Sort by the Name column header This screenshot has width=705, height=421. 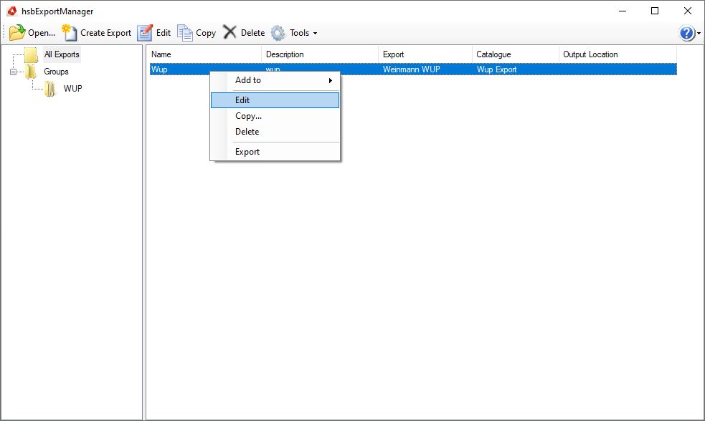(x=205, y=54)
